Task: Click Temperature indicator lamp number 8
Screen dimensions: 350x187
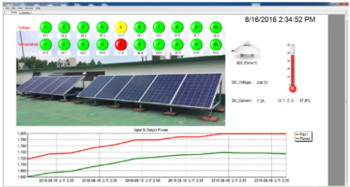Action: [177, 45]
